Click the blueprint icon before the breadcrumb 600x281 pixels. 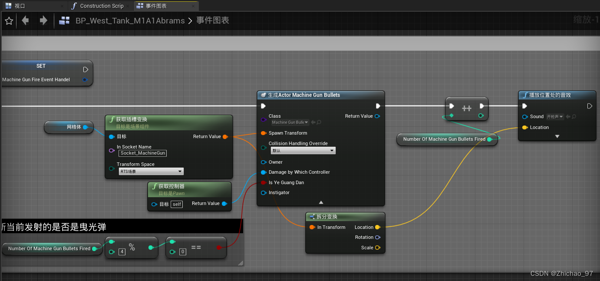(65, 20)
